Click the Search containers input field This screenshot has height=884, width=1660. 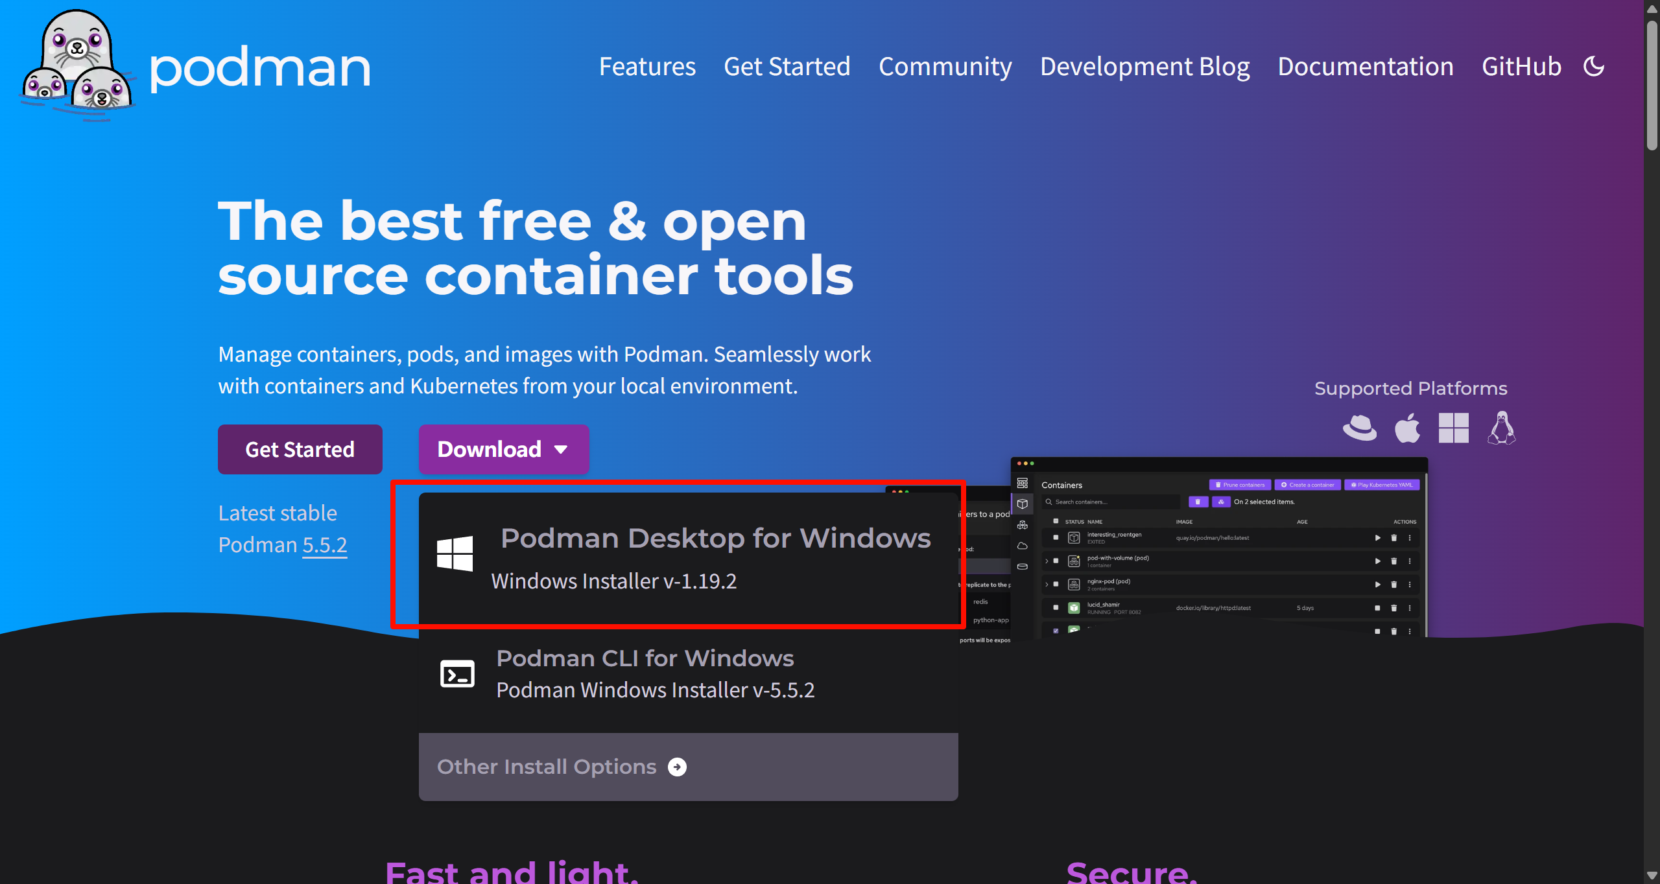(1109, 502)
